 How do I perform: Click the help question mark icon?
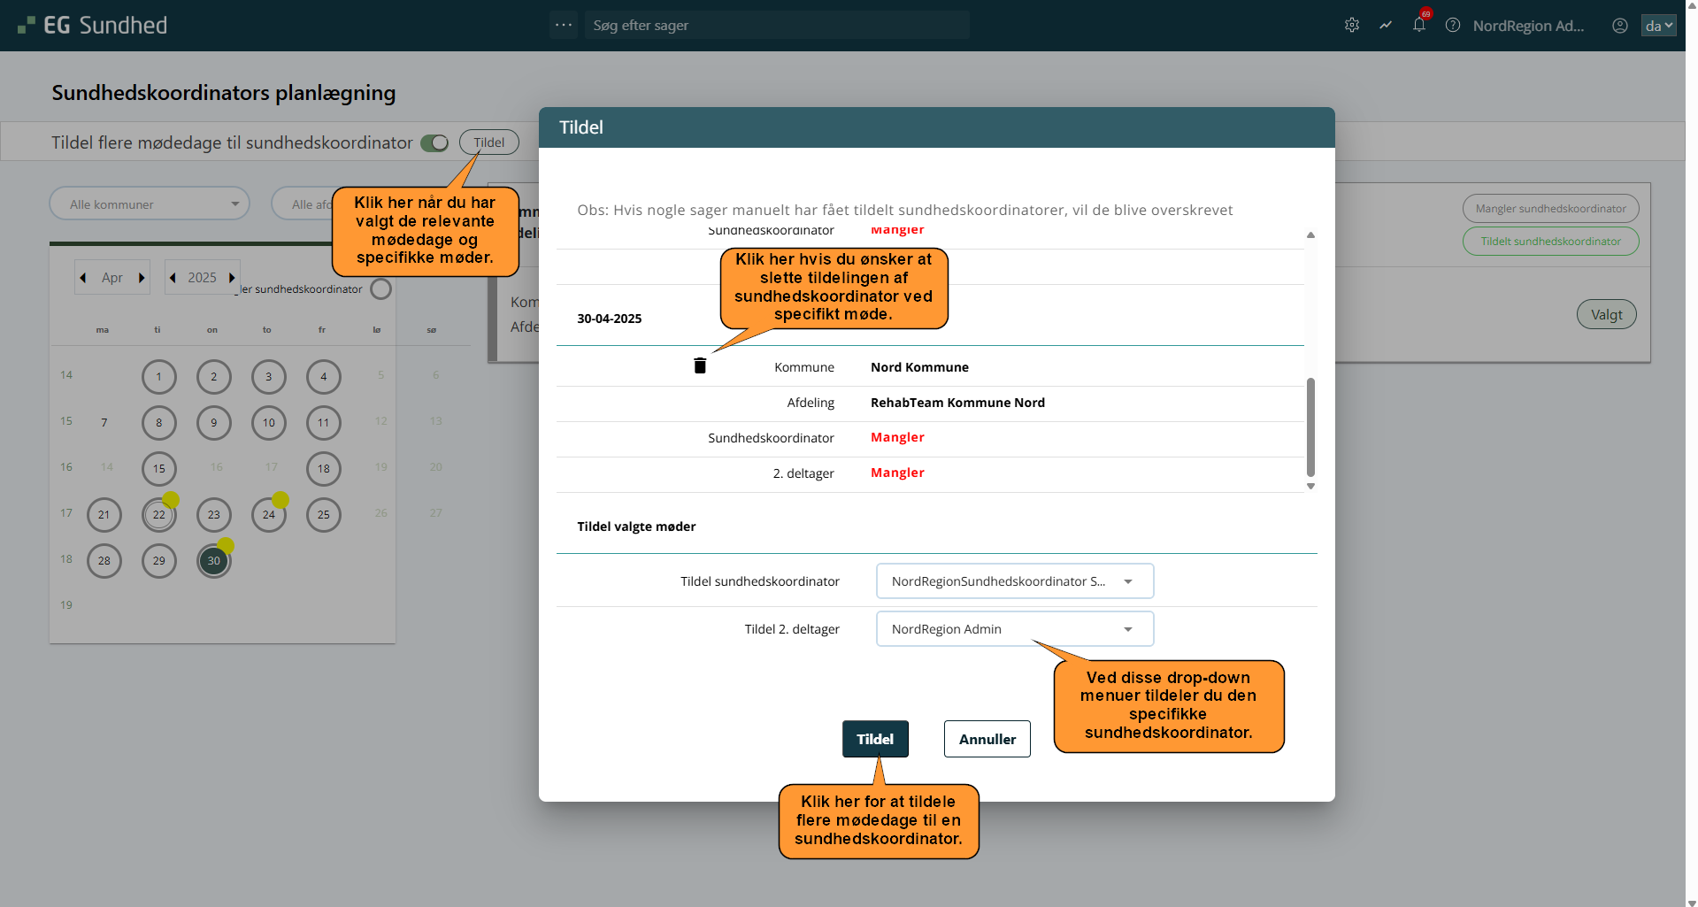[1452, 26]
